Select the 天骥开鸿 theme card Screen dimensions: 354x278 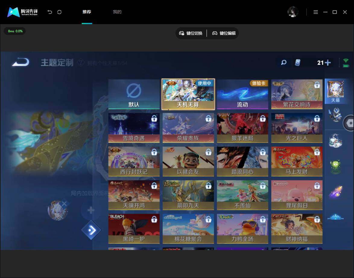134,195
